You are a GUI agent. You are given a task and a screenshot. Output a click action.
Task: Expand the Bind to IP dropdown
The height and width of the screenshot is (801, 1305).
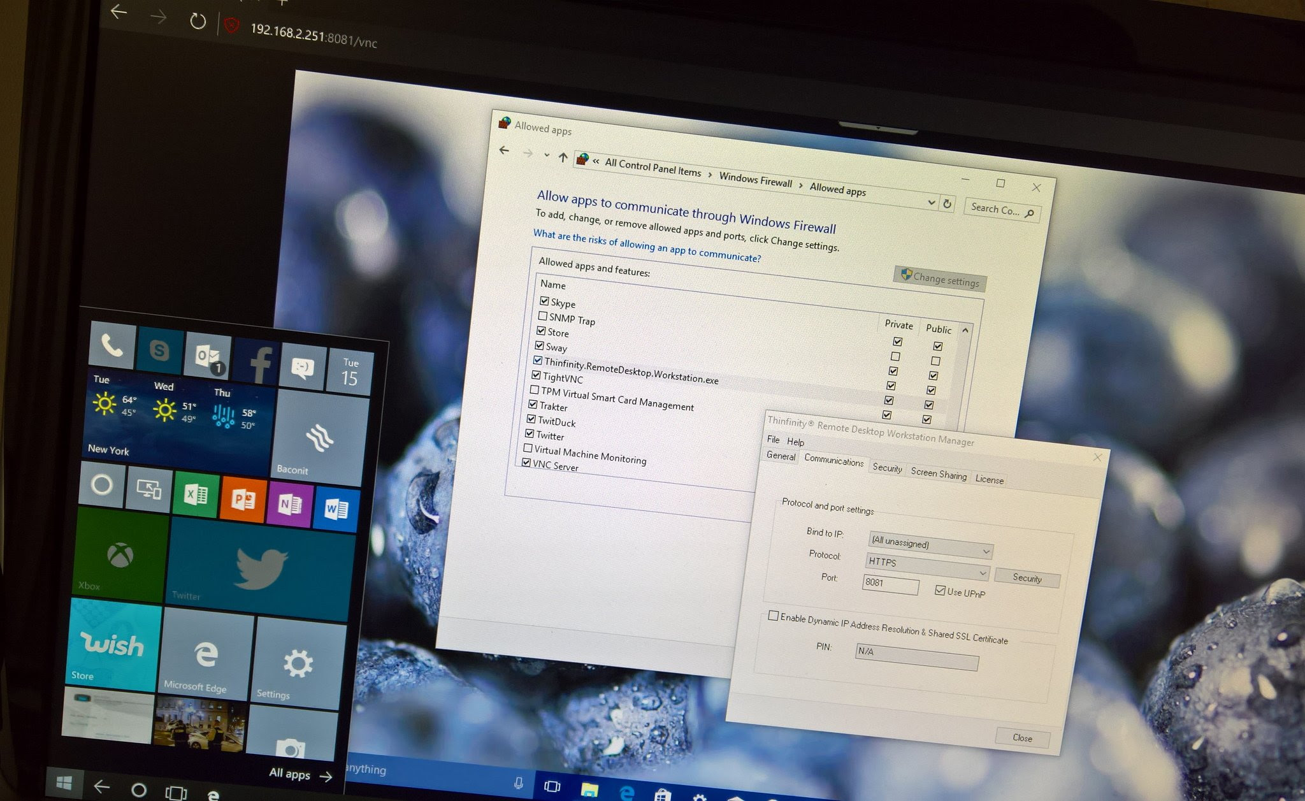click(x=986, y=551)
